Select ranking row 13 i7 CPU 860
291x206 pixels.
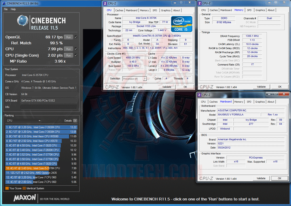click(x=41, y=182)
